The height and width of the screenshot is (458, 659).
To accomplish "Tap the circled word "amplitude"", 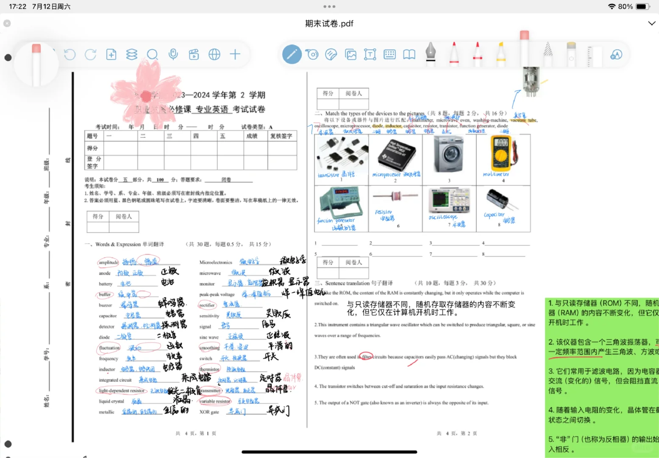I will tap(108, 263).
